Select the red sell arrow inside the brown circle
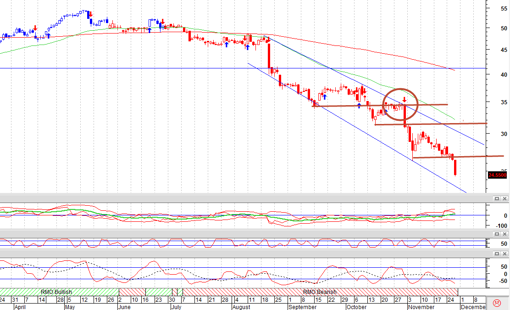Screen dimensions: 510x310 point(405,99)
